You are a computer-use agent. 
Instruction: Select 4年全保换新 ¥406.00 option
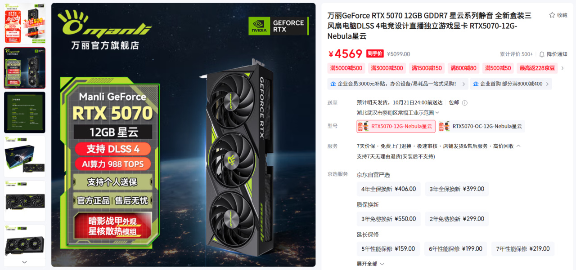389,189
